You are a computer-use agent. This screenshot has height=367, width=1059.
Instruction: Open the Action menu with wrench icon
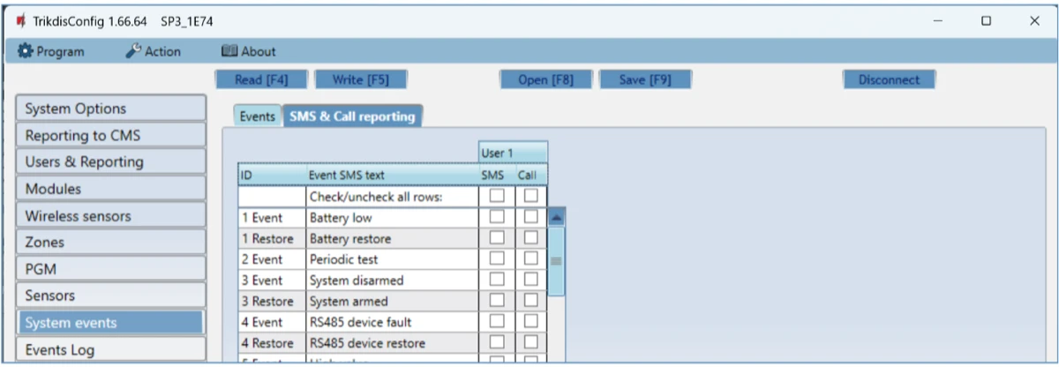tap(154, 51)
